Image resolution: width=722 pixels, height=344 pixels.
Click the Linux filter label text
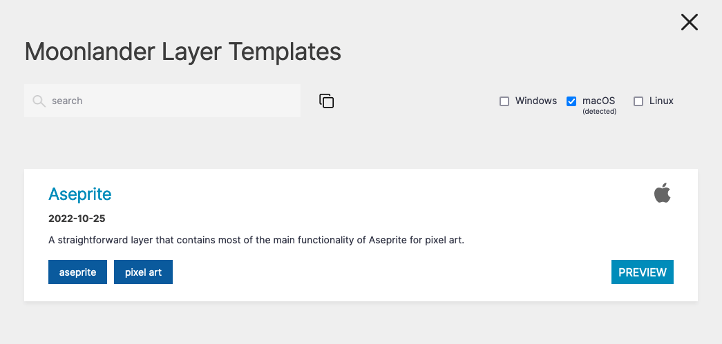(661, 101)
